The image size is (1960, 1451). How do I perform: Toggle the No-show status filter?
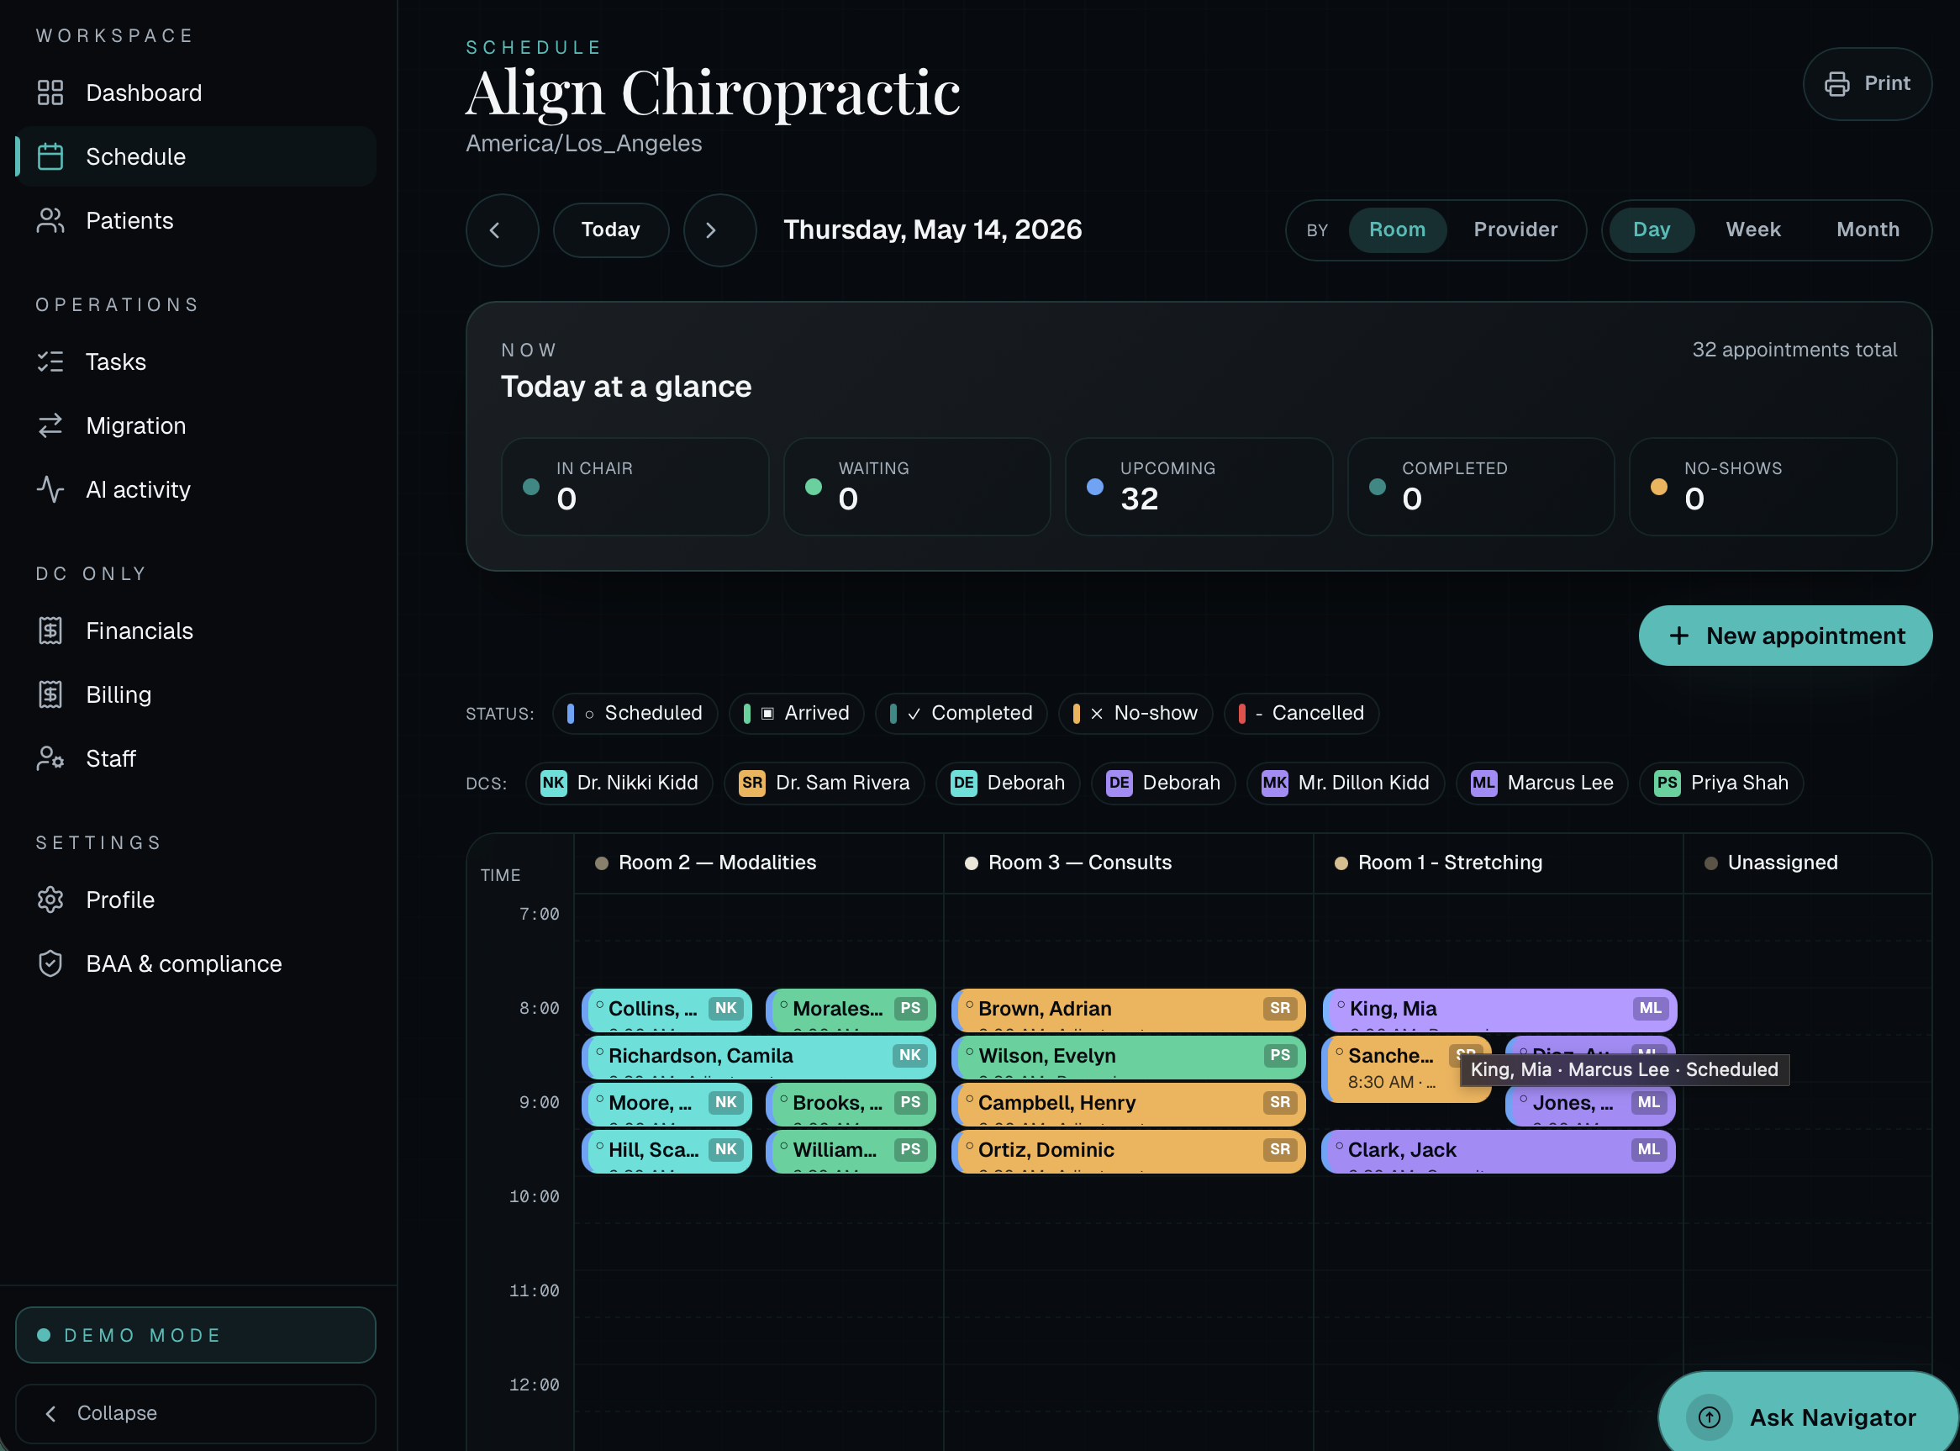tap(1135, 713)
